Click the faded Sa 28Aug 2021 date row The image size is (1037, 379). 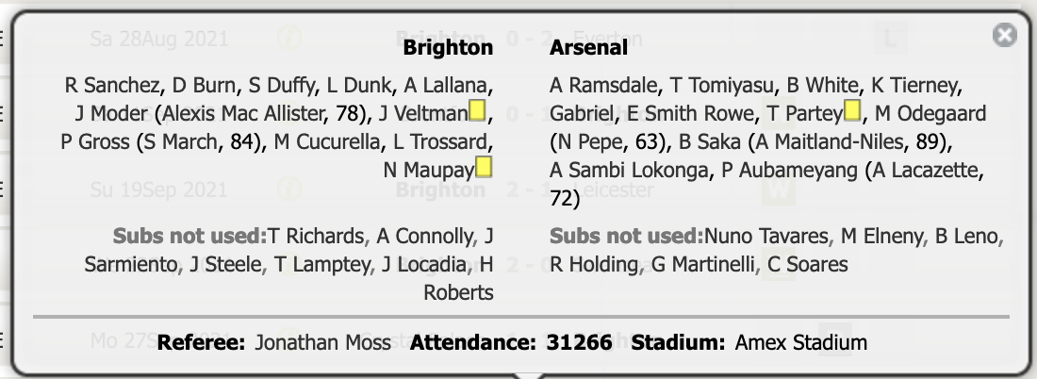pos(158,39)
